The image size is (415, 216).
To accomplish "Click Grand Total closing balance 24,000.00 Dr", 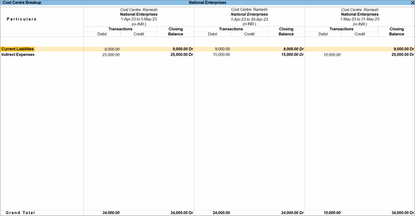I will [x=292, y=213].
